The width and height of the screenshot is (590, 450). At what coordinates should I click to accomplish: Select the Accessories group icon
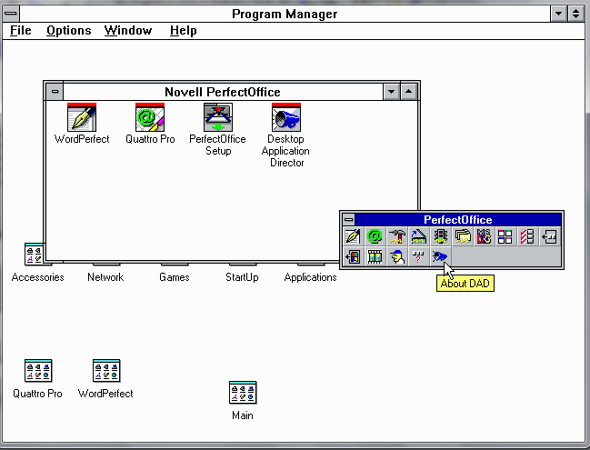point(34,254)
